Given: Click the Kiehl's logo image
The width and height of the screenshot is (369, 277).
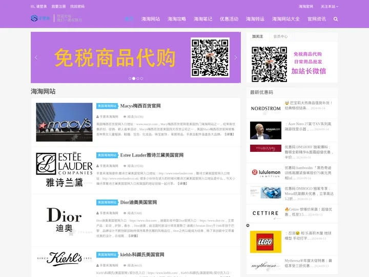Looking at the screenshot, I should coord(64,259).
